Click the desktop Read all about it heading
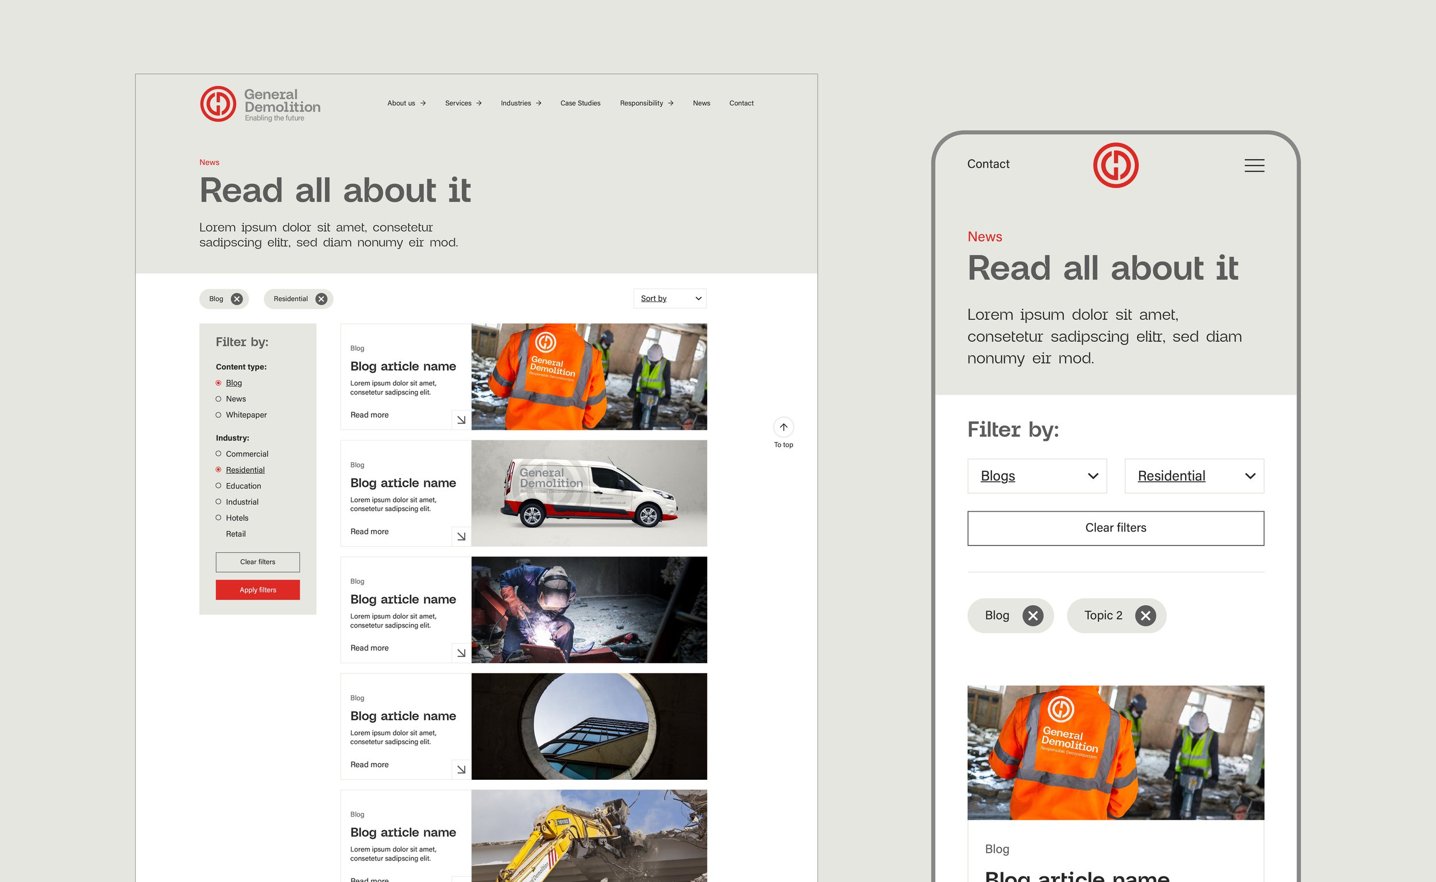This screenshot has width=1436, height=882. tap(335, 190)
